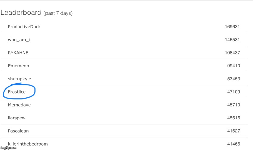Click Frostlice's score 47109
This screenshot has height=150, width=253.
pyautogui.click(x=234, y=92)
